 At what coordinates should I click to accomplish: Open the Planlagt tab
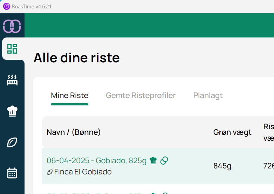point(208,96)
